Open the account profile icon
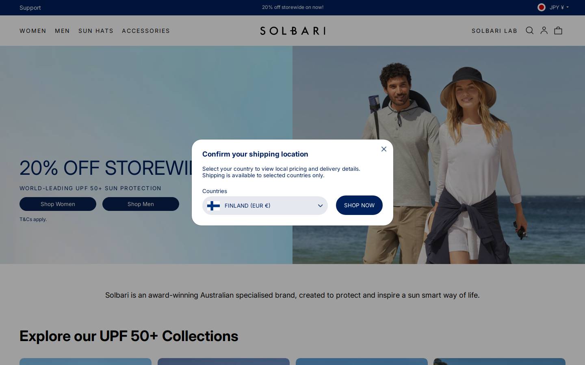This screenshot has height=365, width=585. pos(544,30)
